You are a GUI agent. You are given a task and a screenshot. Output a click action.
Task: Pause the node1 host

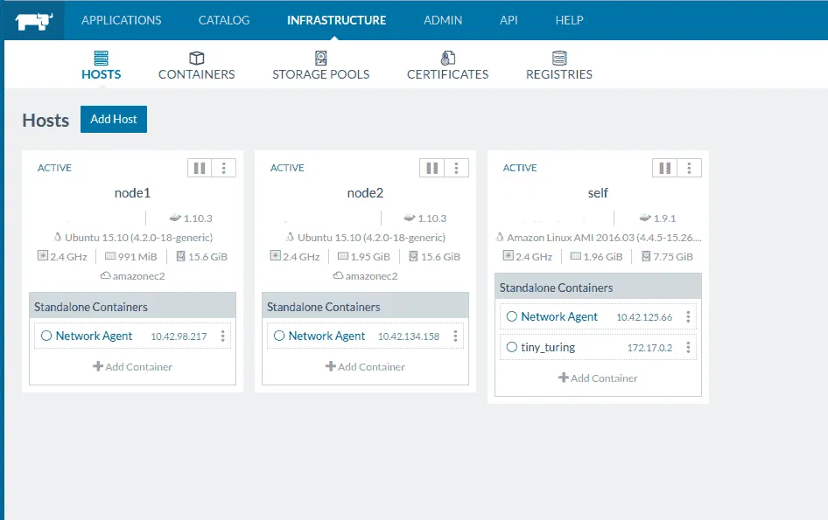click(x=200, y=168)
